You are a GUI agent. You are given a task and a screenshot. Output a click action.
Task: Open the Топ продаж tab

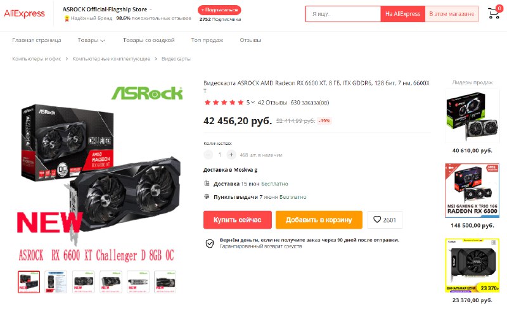coord(207,40)
